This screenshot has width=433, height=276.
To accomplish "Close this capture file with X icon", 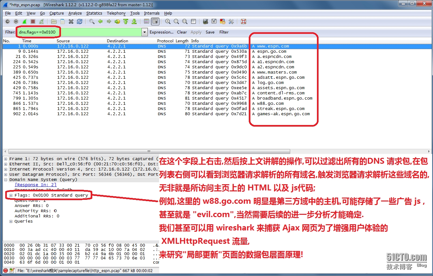I will pyautogui.click(x=71, y=21).
